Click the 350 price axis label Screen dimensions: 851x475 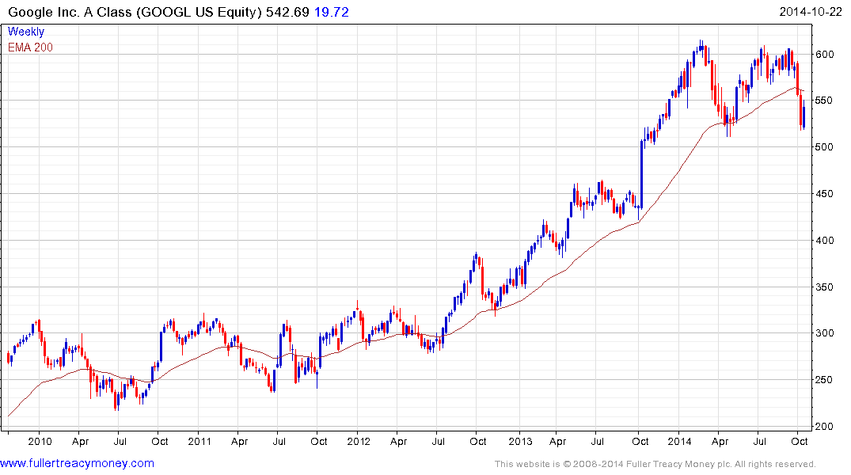point(824,287)
